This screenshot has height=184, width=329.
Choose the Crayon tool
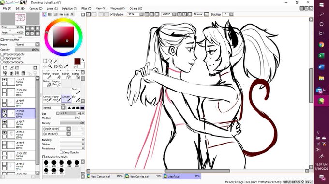coord(66,99)
